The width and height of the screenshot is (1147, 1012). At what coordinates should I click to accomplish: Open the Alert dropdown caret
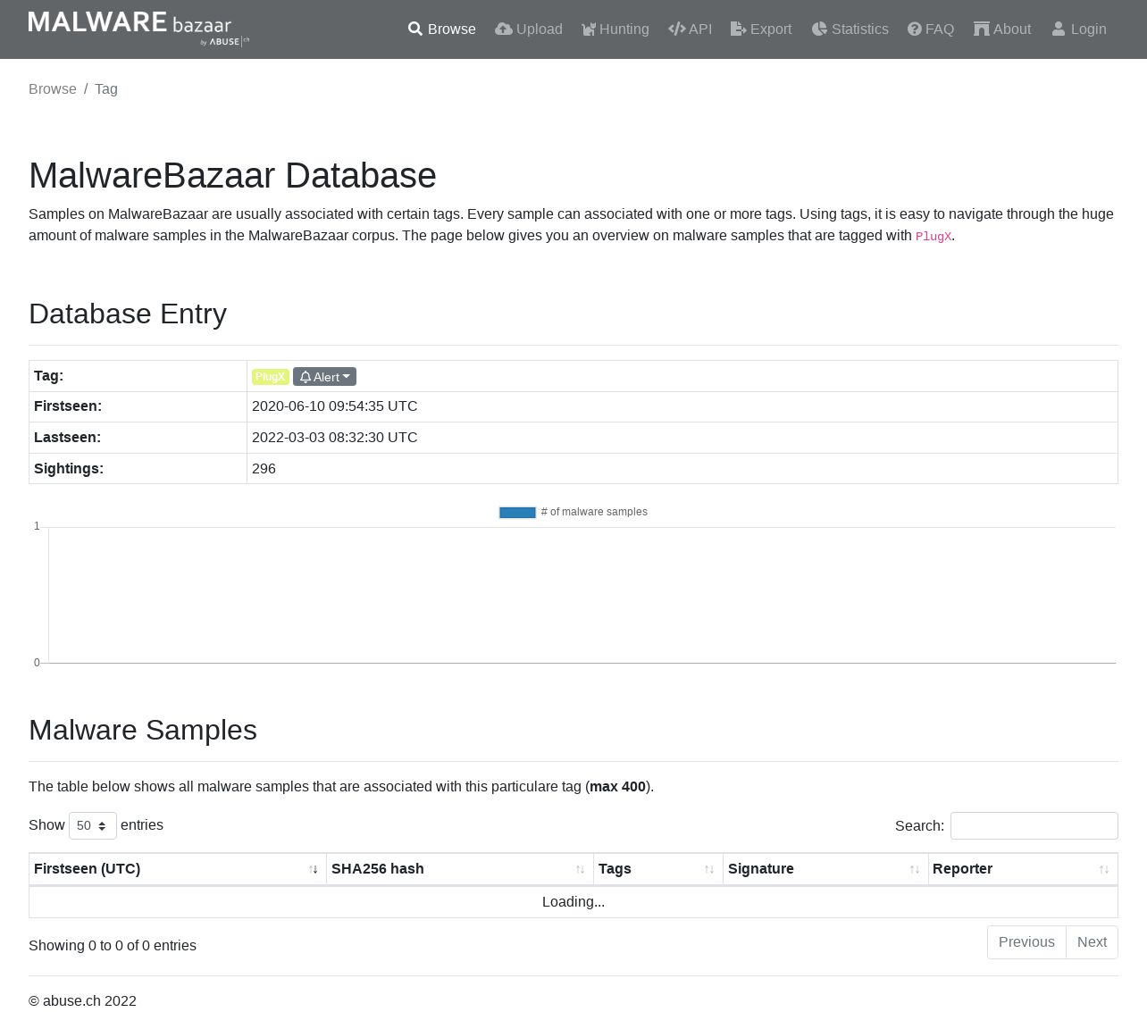pos(347,377)
